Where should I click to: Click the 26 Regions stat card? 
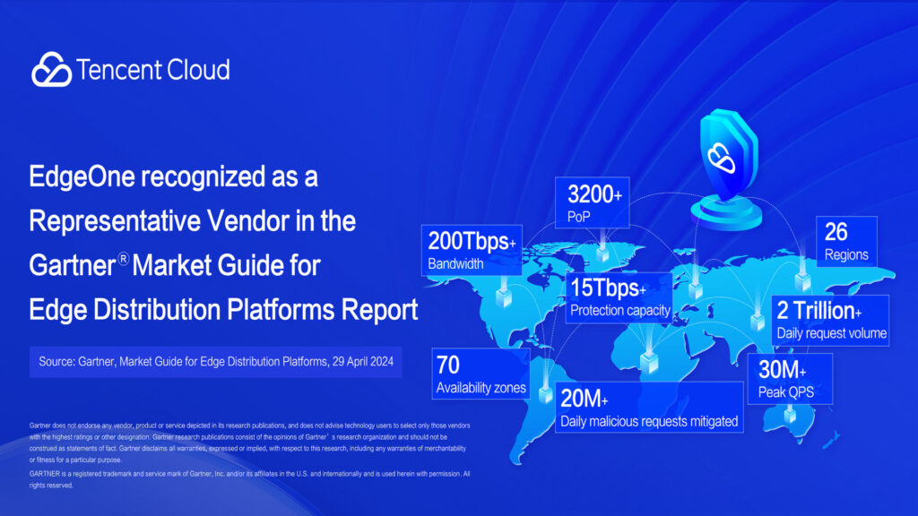tap(846, 242)
